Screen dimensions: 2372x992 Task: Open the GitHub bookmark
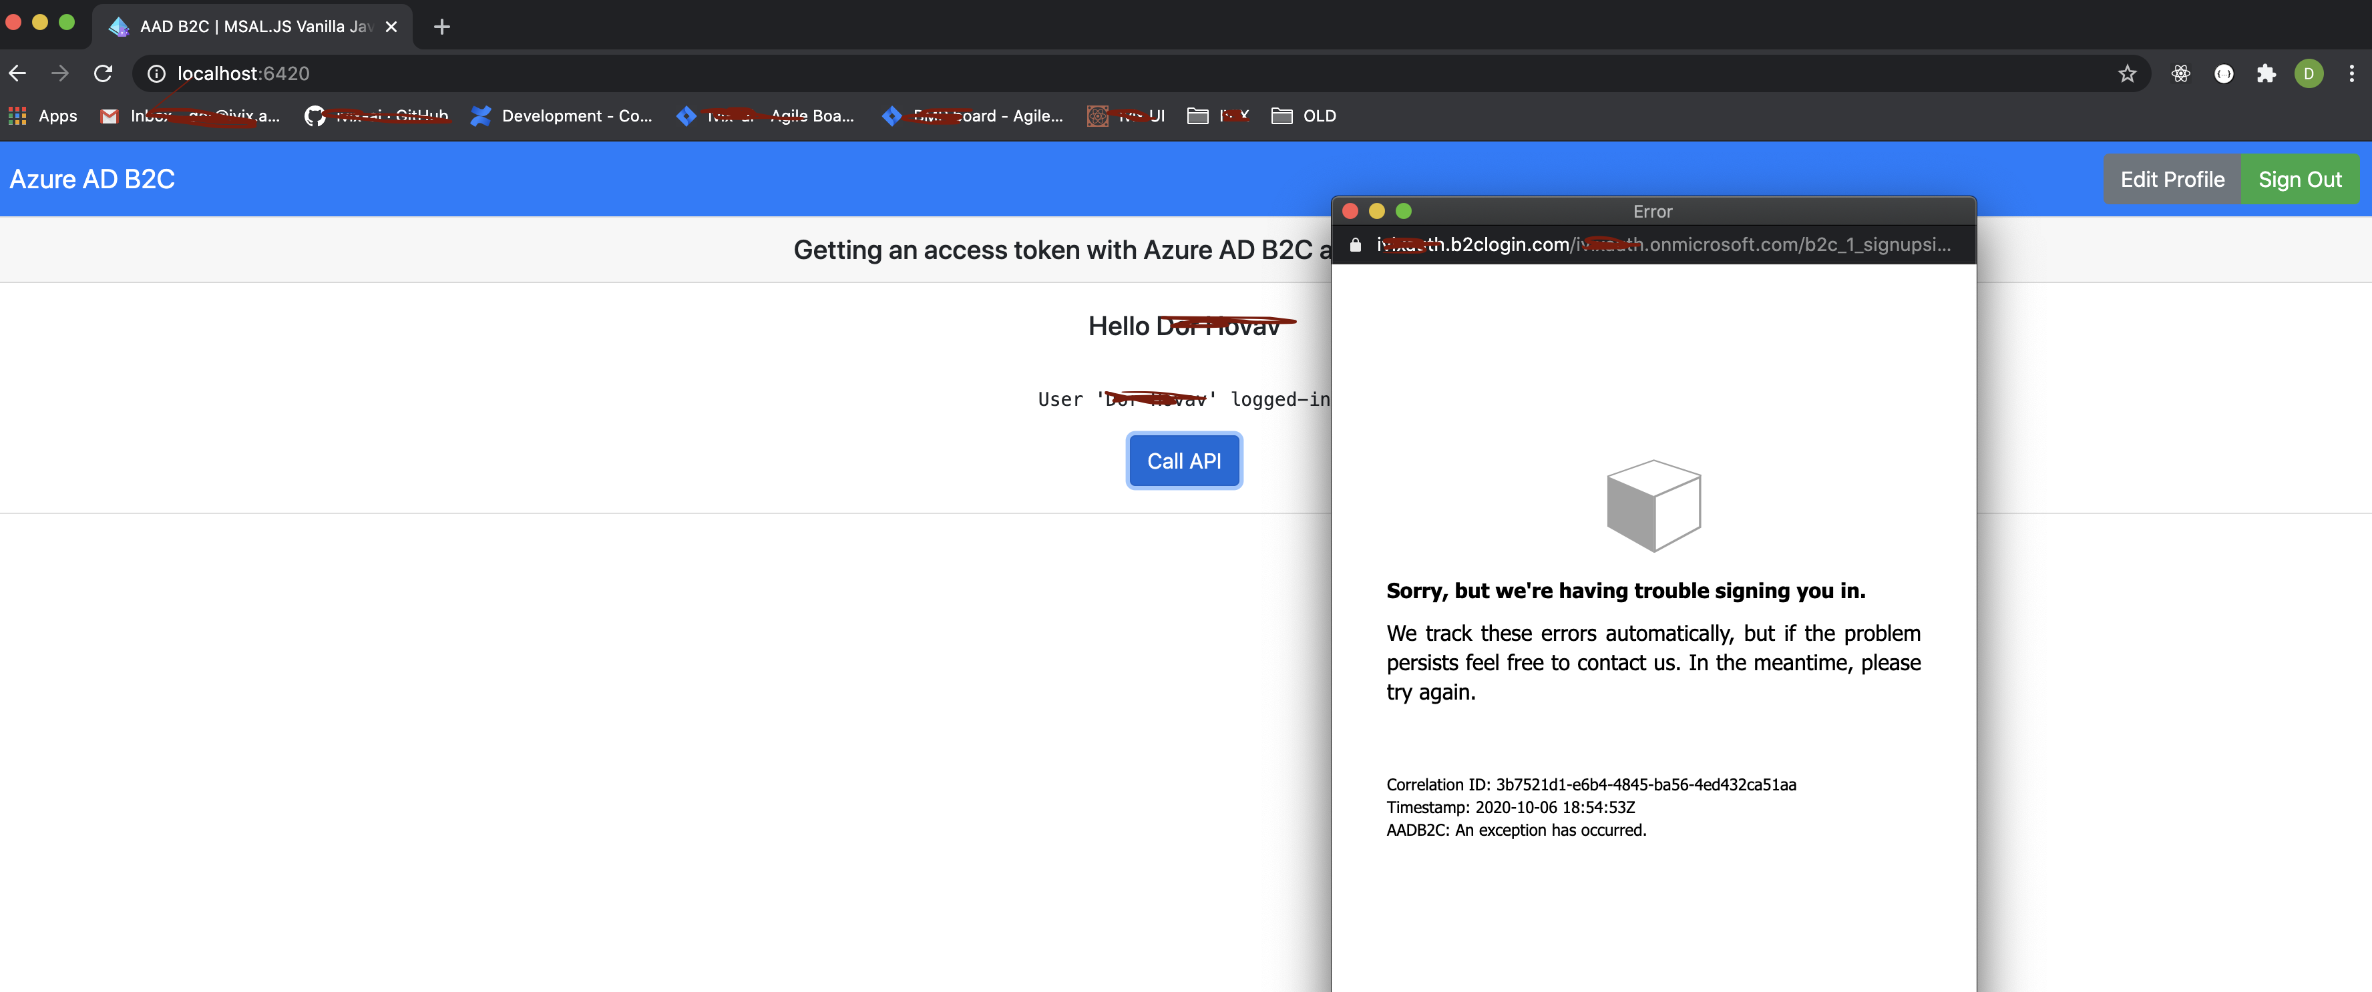(x=376, y=116)
